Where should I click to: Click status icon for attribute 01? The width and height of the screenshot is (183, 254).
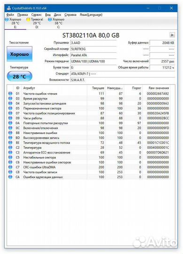[x=10, y=94]
